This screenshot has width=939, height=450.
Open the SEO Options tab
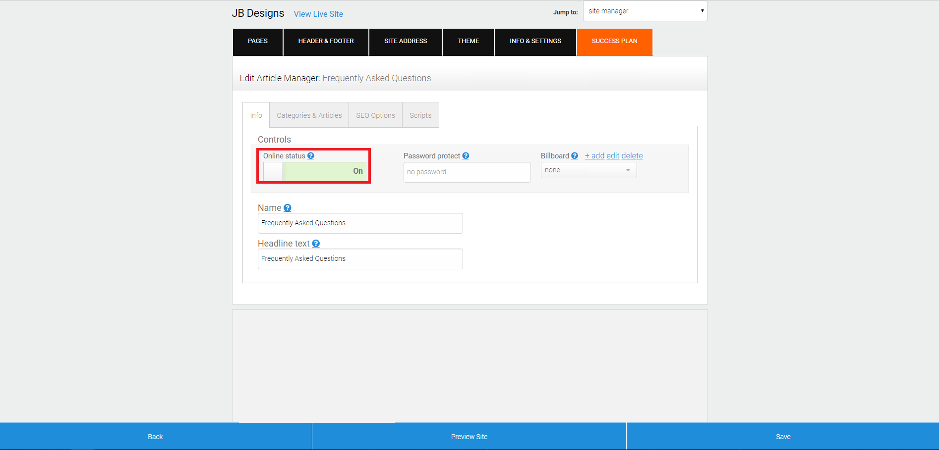click(x=376, y=115)
